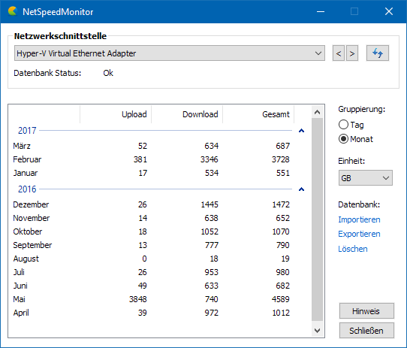Select the Februar row
This screenshot has height=348, width=407.
click(x=152, y=159)
